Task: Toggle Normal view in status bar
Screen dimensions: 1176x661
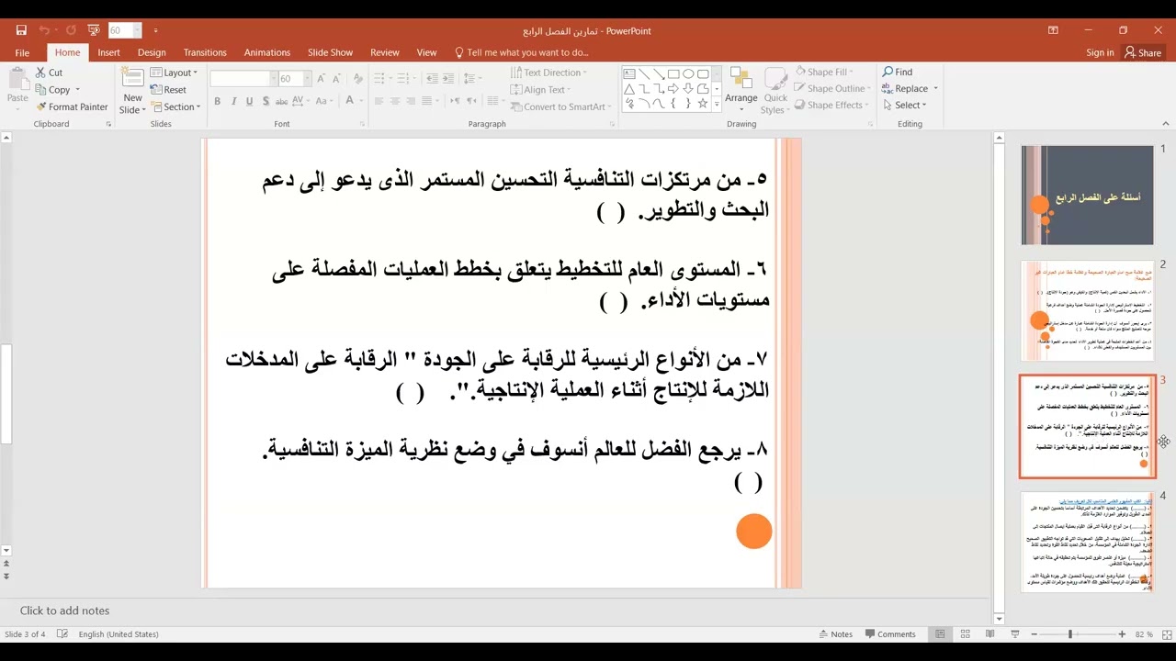Action: (940, 634)
